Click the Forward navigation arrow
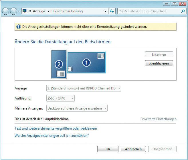This screenshot has height=160, width=188. point(13,11)
